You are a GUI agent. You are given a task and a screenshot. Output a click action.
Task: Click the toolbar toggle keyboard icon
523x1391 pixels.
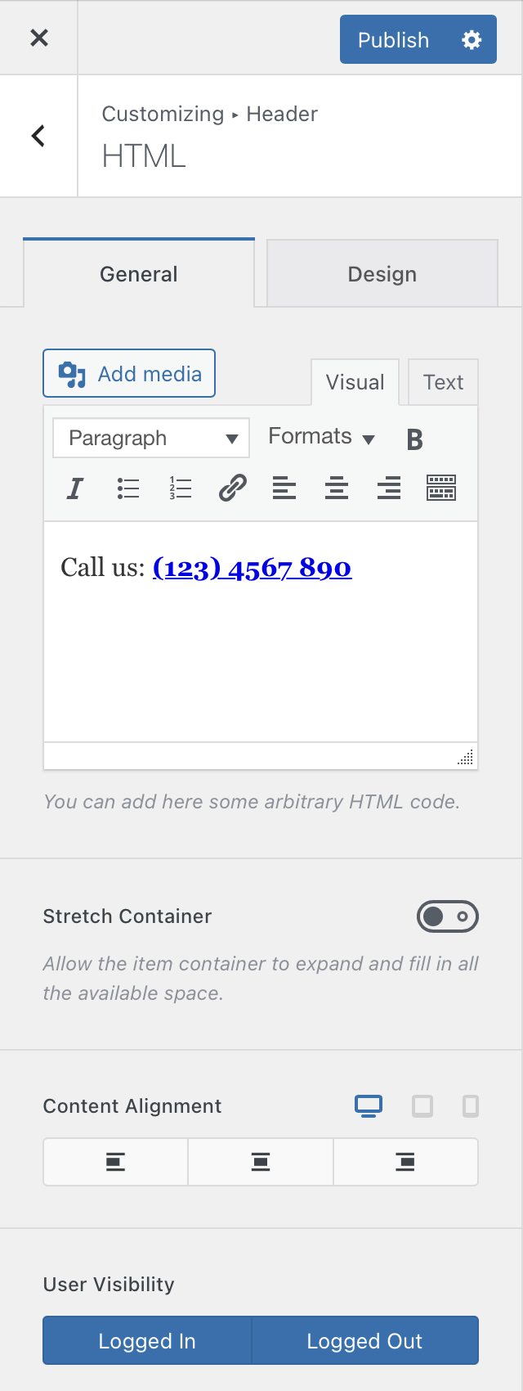441,488
